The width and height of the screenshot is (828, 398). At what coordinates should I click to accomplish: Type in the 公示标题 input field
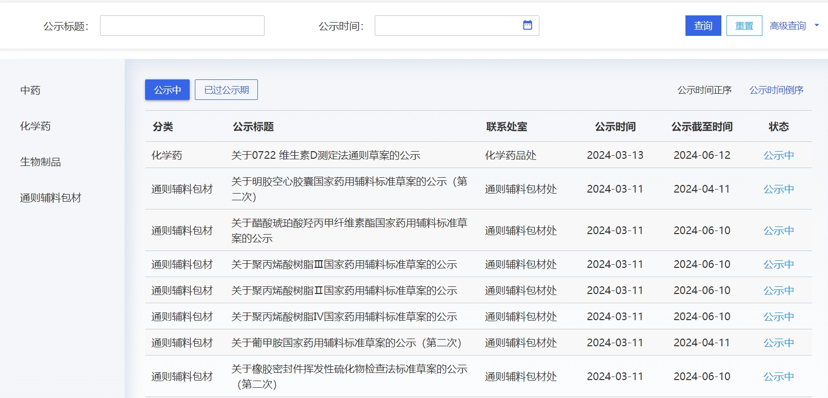(182, 26)
